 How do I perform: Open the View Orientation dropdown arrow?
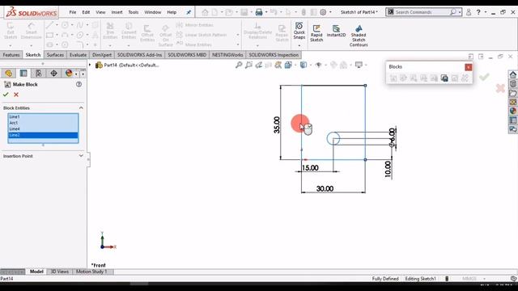pyautogui.click(x=295, y=65)
